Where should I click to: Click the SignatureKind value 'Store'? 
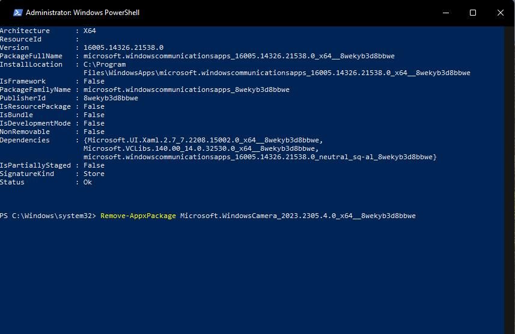[94, 174]
